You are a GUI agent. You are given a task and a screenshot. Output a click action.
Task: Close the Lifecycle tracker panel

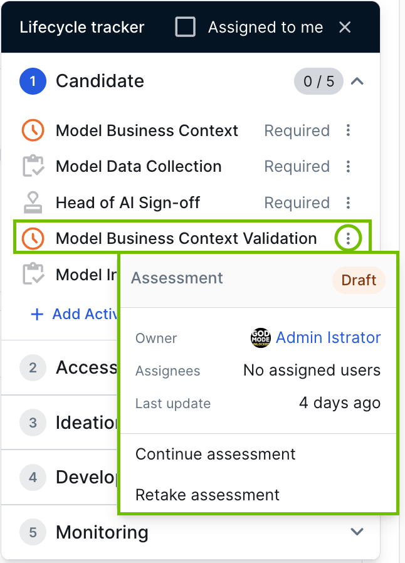coord(345,27)
